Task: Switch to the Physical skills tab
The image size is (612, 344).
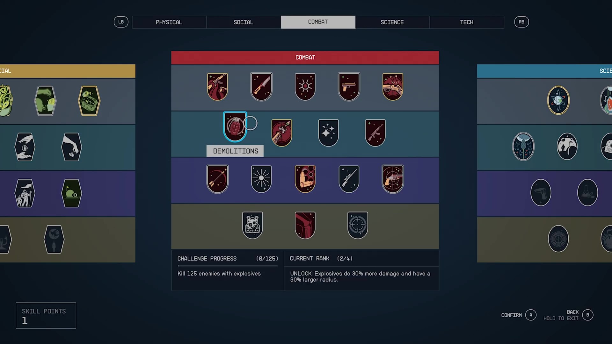Action: coord(169,22)
